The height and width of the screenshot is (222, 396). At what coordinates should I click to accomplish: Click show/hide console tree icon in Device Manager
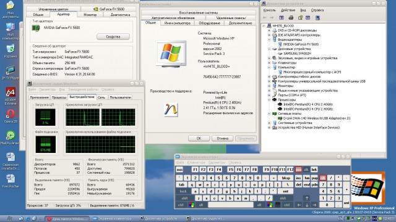point(282,18)
